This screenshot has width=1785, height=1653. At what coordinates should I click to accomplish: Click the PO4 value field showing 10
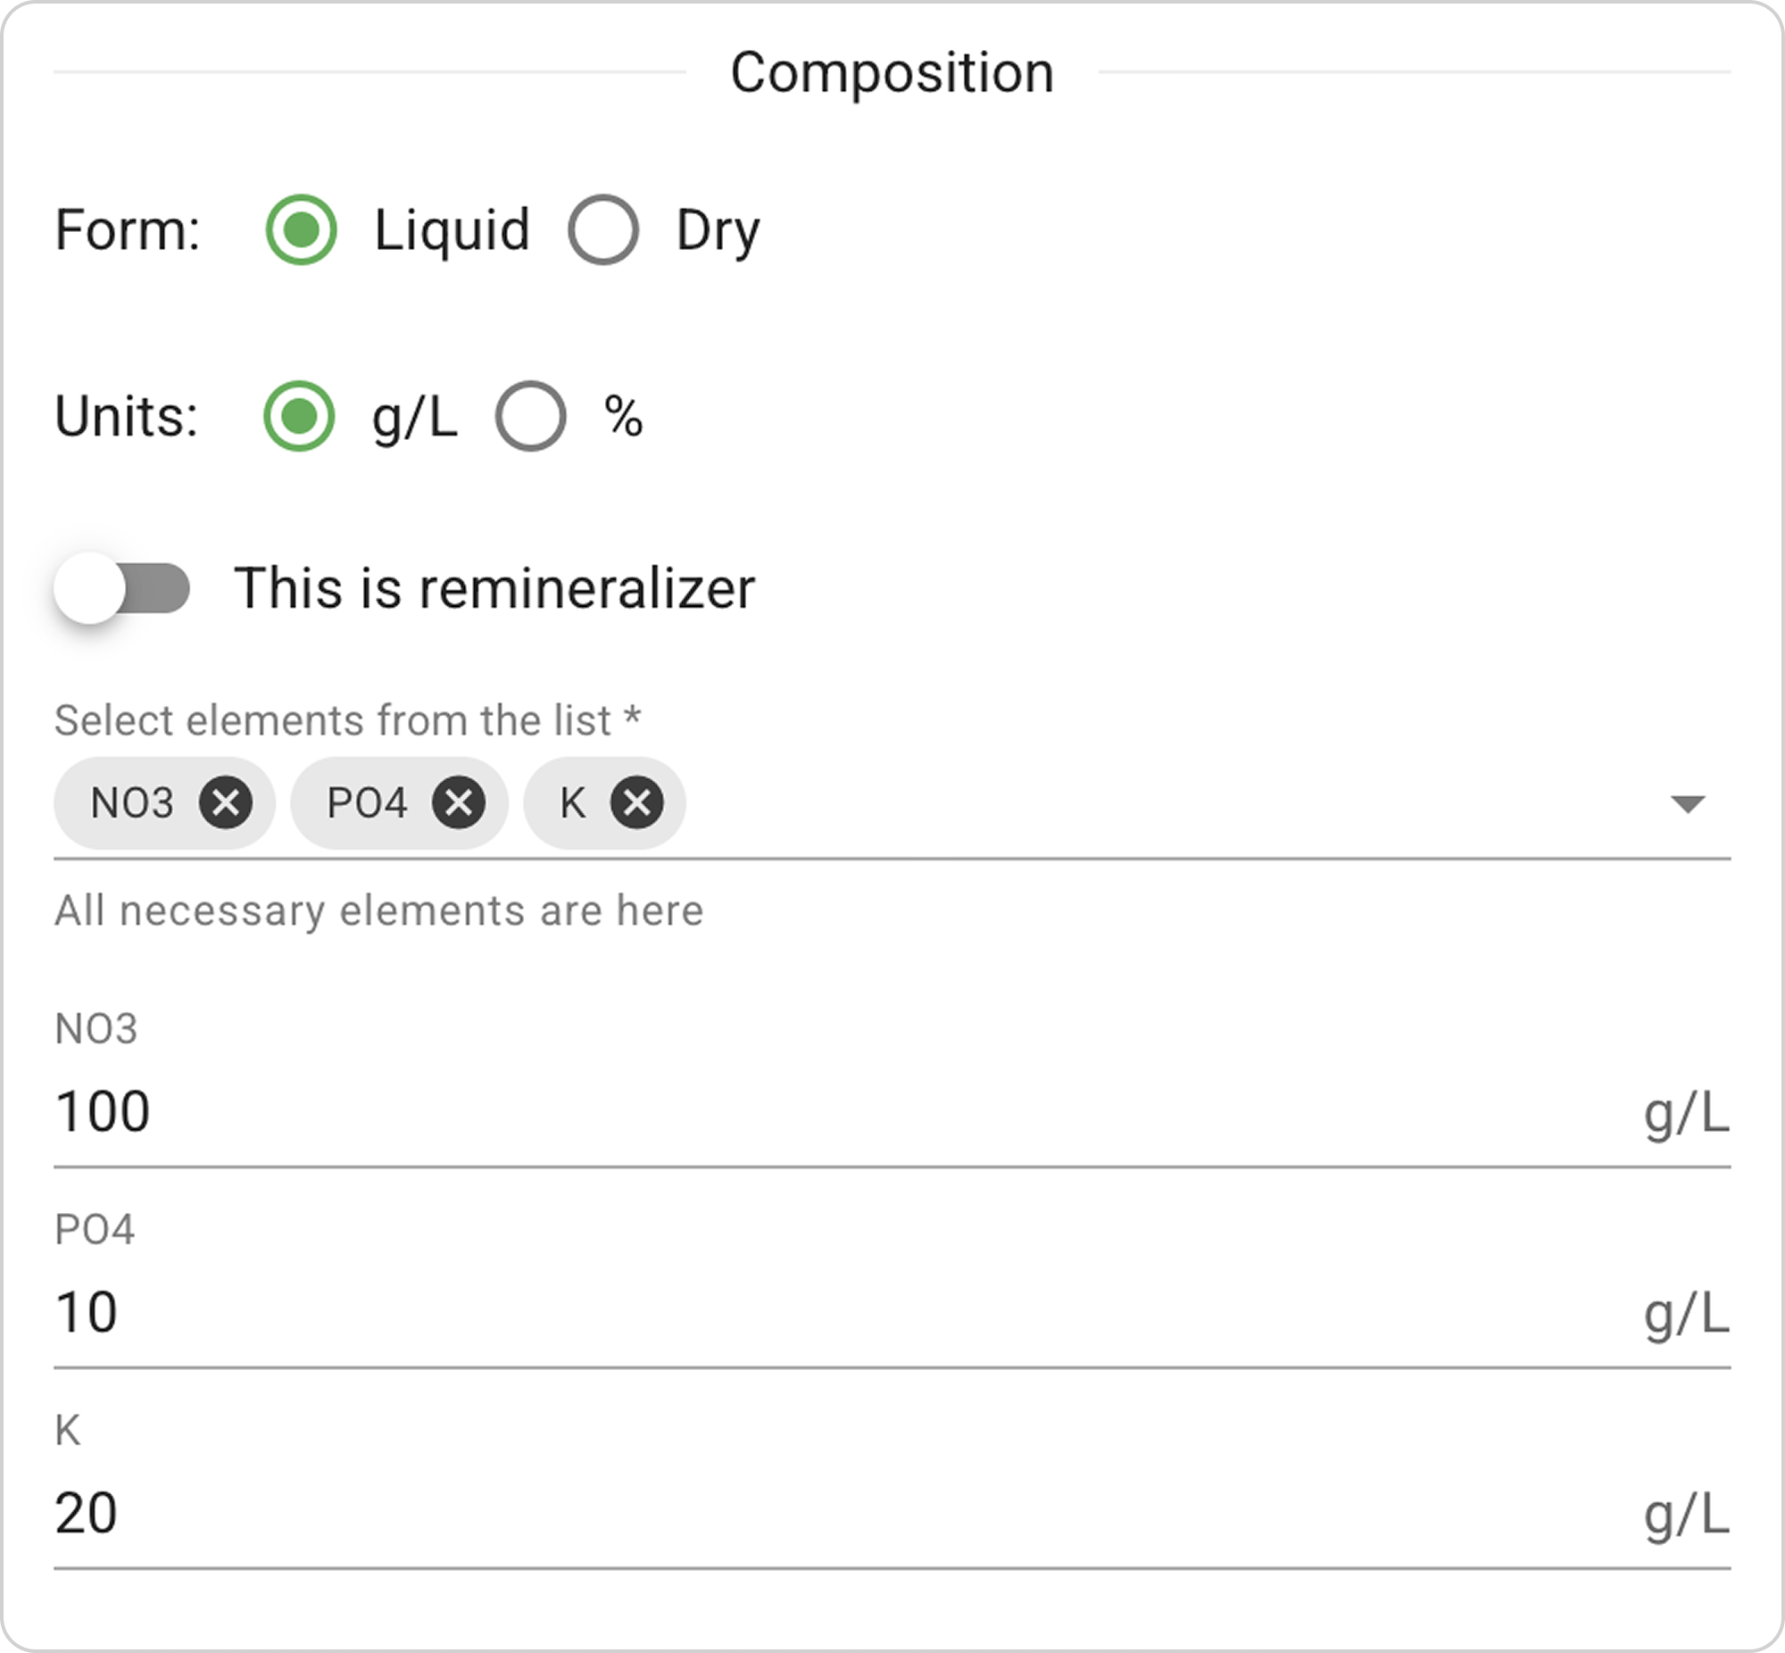pos(805,1313)
